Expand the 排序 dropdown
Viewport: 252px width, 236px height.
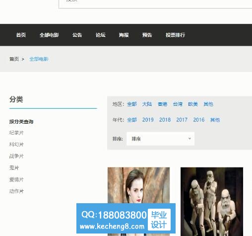point(160,139)
